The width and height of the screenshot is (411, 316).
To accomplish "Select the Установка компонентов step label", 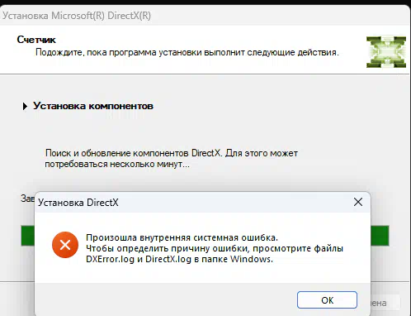I will coord(93,106).
